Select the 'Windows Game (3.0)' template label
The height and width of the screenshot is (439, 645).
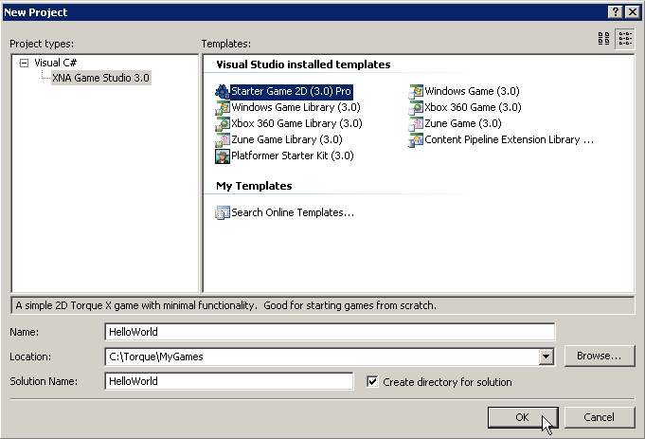pos(472,91)
